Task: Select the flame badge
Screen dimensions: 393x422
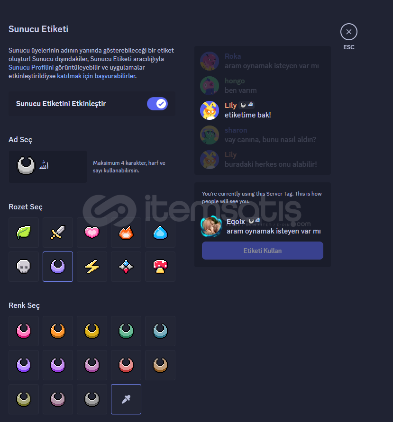Action: [126, 233]
